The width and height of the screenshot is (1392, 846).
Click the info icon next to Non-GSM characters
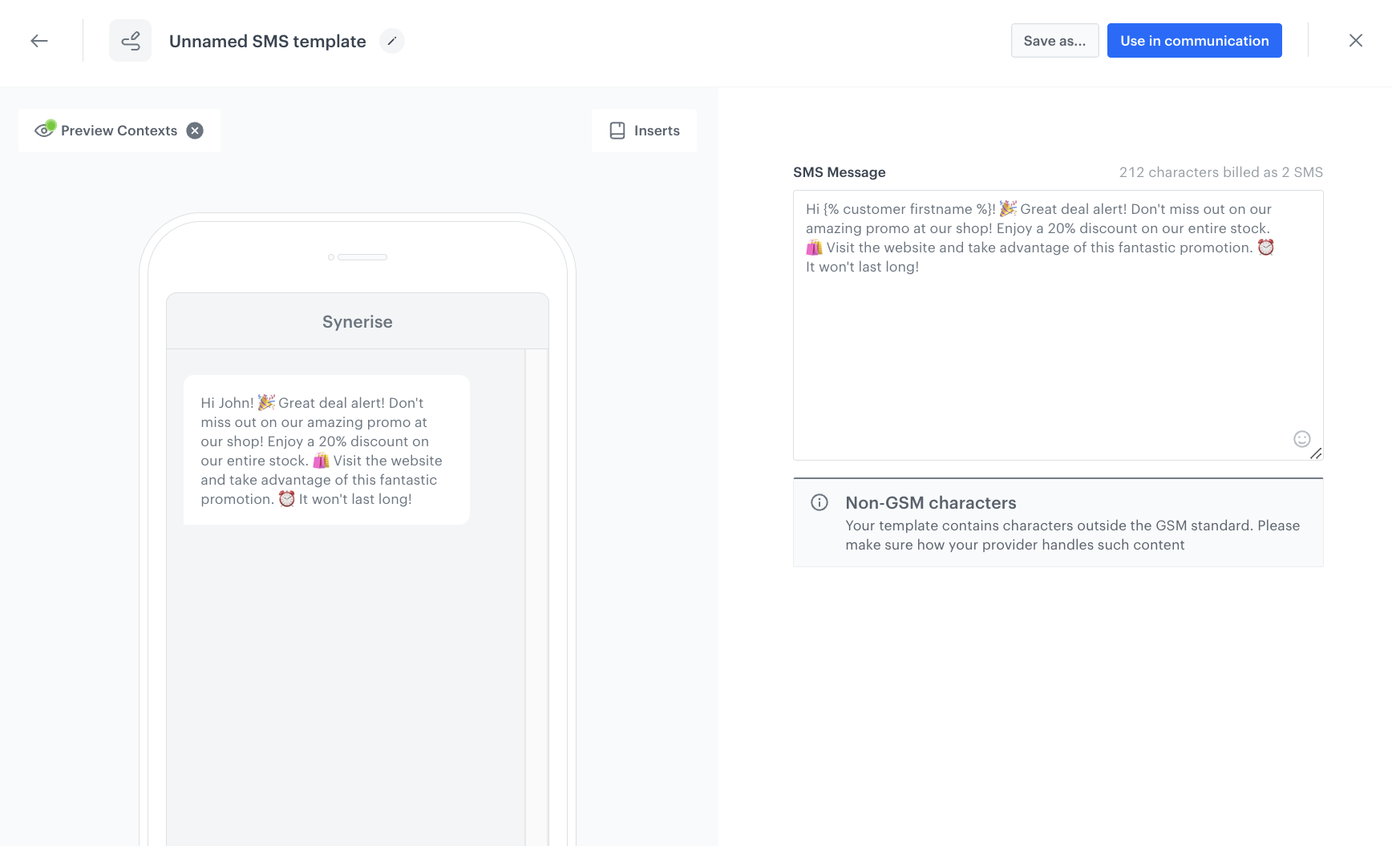pyautogui.click(x=819, y=502)
